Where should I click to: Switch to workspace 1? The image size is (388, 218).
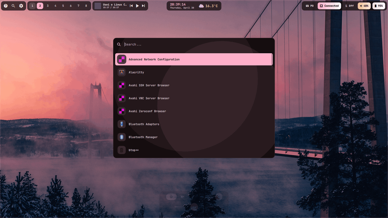[32, 6]
